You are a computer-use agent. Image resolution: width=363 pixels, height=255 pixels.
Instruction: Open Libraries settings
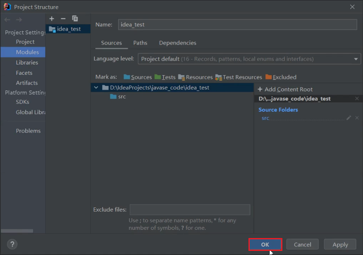[x=27, y=62]
